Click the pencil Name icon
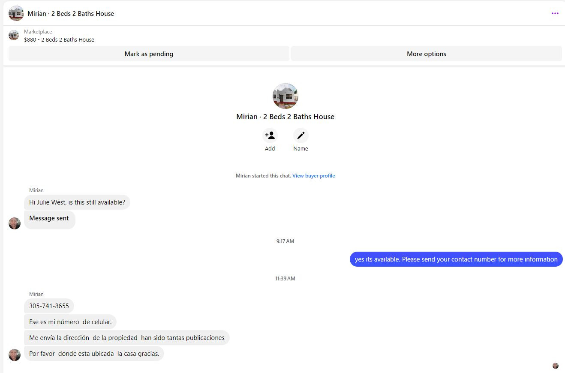The width and height of the screenshot is (565, 373). coord(301,135)
